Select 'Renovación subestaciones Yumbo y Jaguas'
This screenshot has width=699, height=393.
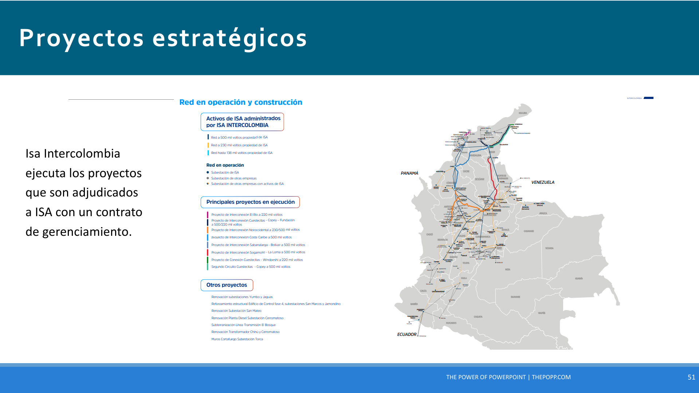click(x=242, y=297)
